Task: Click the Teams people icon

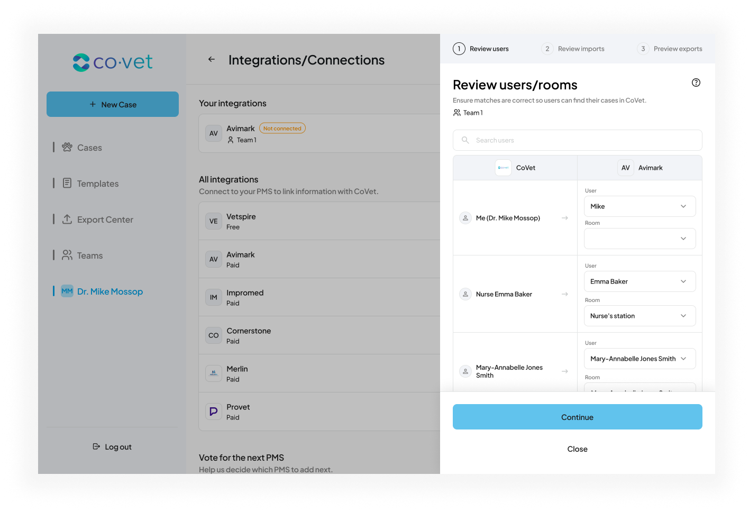Action: (x=67, y=255)
